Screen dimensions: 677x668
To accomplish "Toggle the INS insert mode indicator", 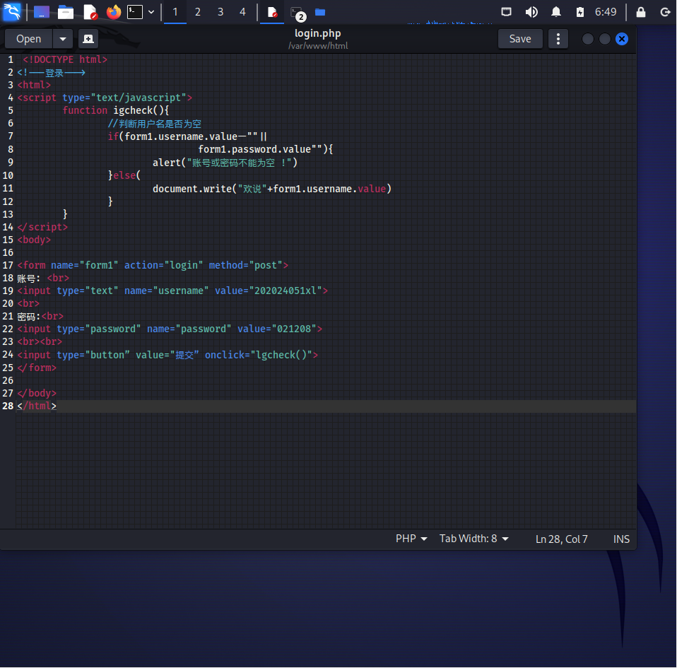I will point(621,539).
